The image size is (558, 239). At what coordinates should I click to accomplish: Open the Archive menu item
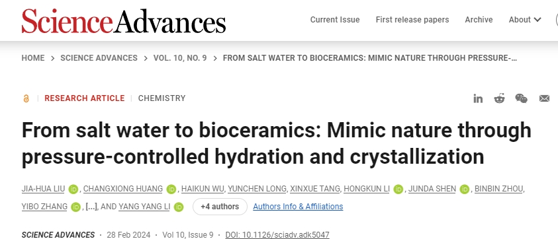[x=479, y=20]
